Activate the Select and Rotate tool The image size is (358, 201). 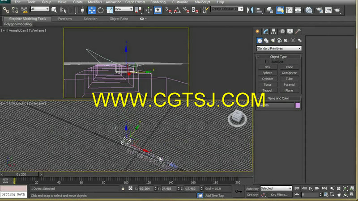[x=100, y=10]
